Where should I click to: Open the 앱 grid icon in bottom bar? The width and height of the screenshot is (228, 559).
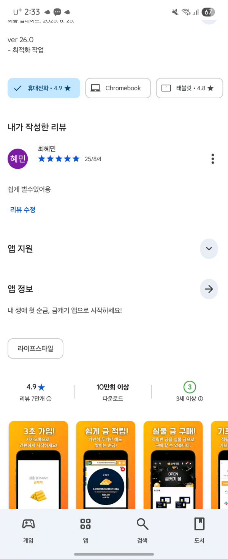(x=85, y=524)
